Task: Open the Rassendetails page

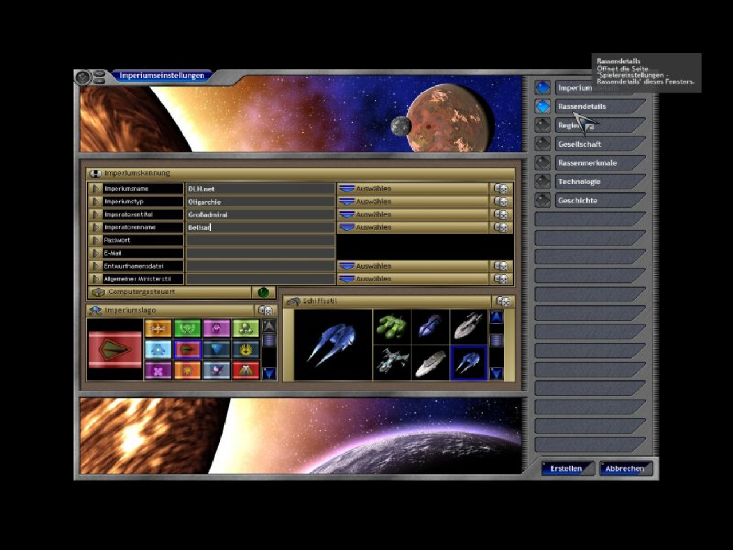Action: [x=599, y=107]
